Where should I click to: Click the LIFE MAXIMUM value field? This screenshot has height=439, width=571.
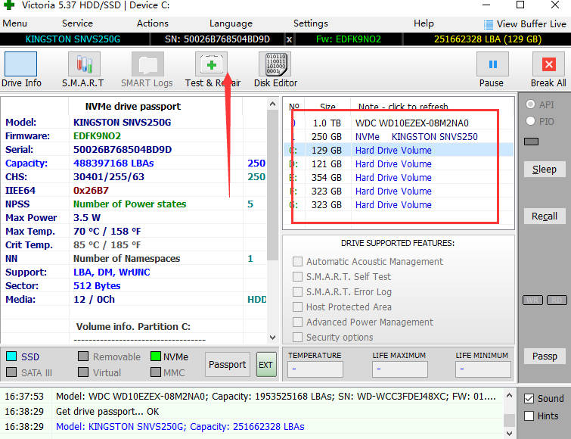click(400, 369)
